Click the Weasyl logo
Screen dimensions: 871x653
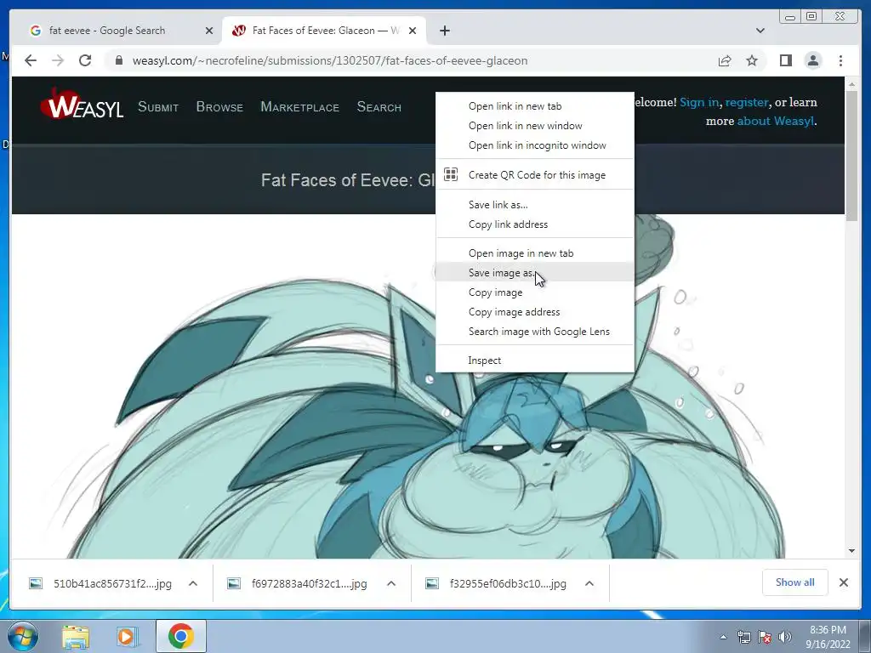[x=82, y=104]
